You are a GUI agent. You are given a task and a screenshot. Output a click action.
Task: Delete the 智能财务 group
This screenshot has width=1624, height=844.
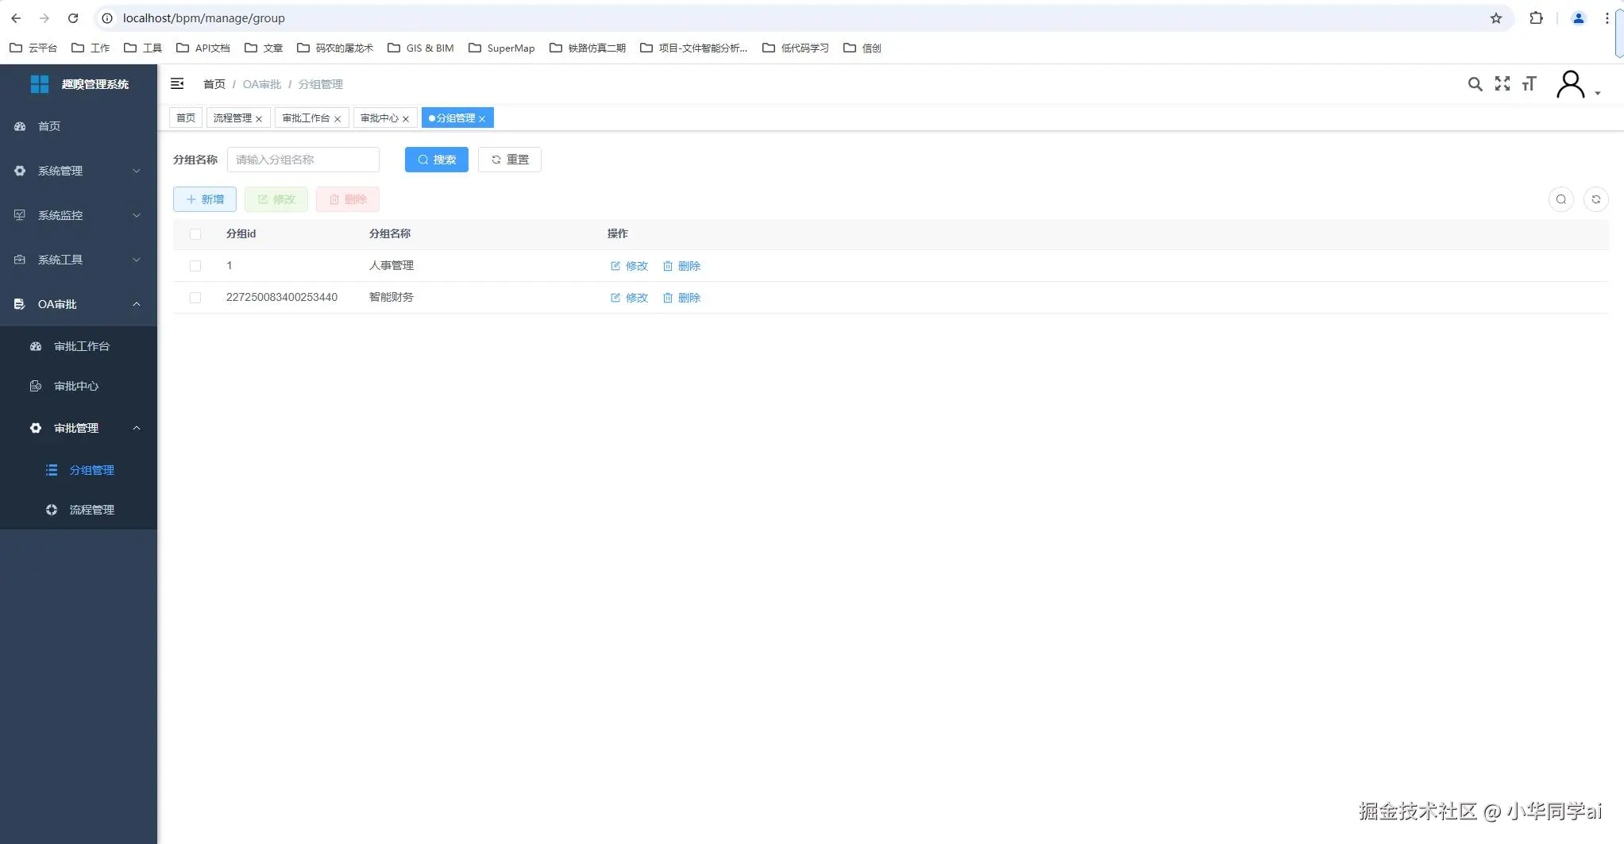[x=681, y=298]
